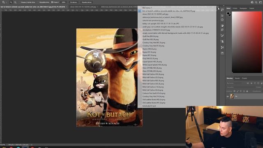Open the Clone Source stamp panel icon
Viewport: 263px width, 148px height.
[222, 41]
